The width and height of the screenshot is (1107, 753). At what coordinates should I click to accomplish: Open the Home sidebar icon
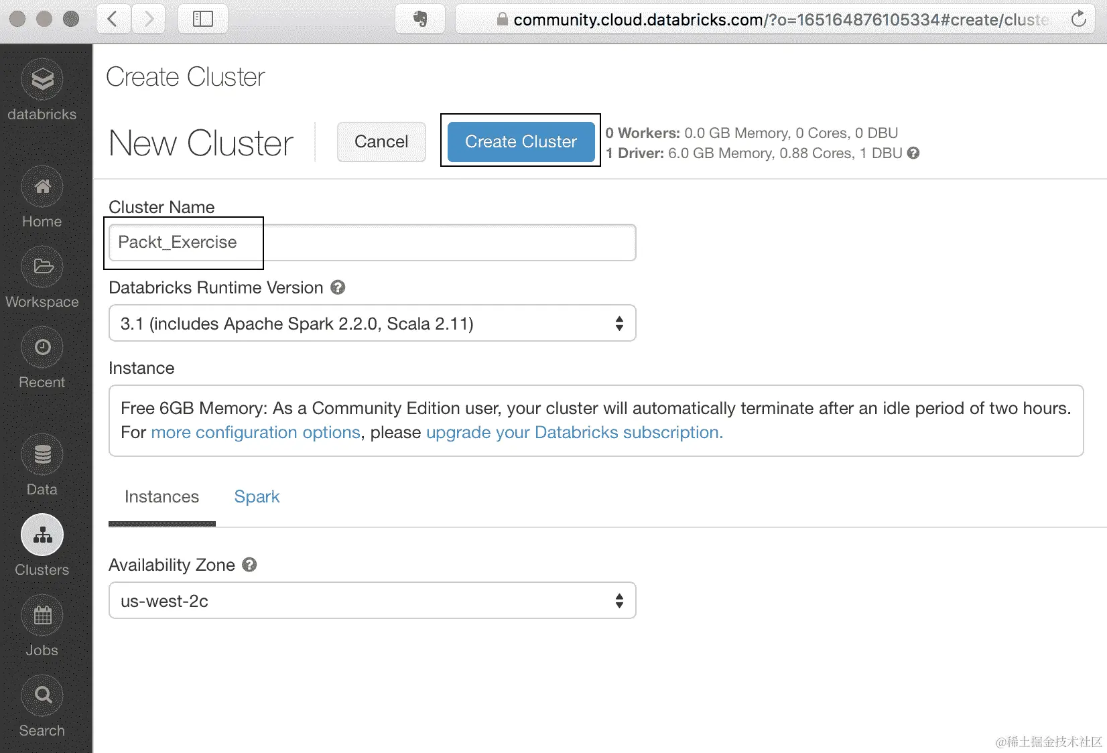(42, 186)
